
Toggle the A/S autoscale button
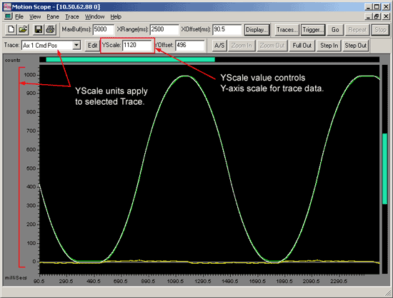219,46
